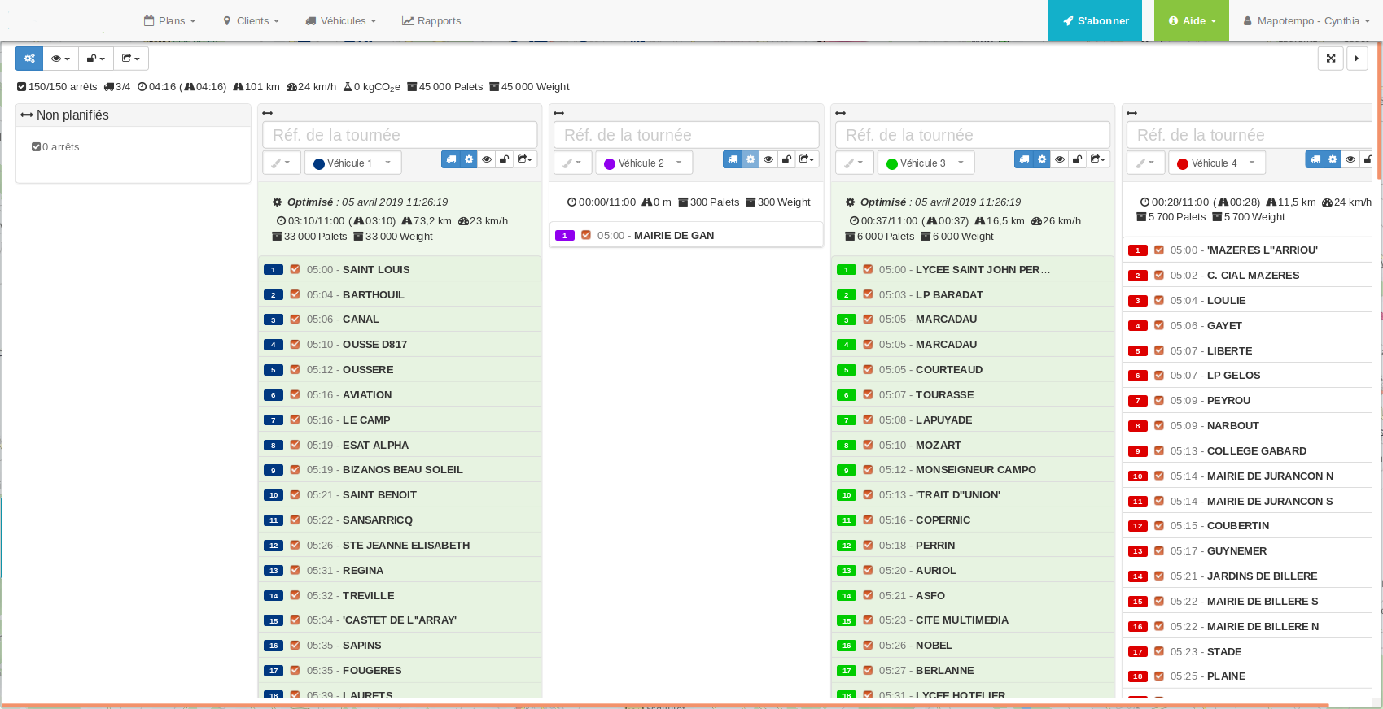The image size is (1383, 709).
Task: Open the global visibility eye dropdown
Action: (x=60, y=59)
